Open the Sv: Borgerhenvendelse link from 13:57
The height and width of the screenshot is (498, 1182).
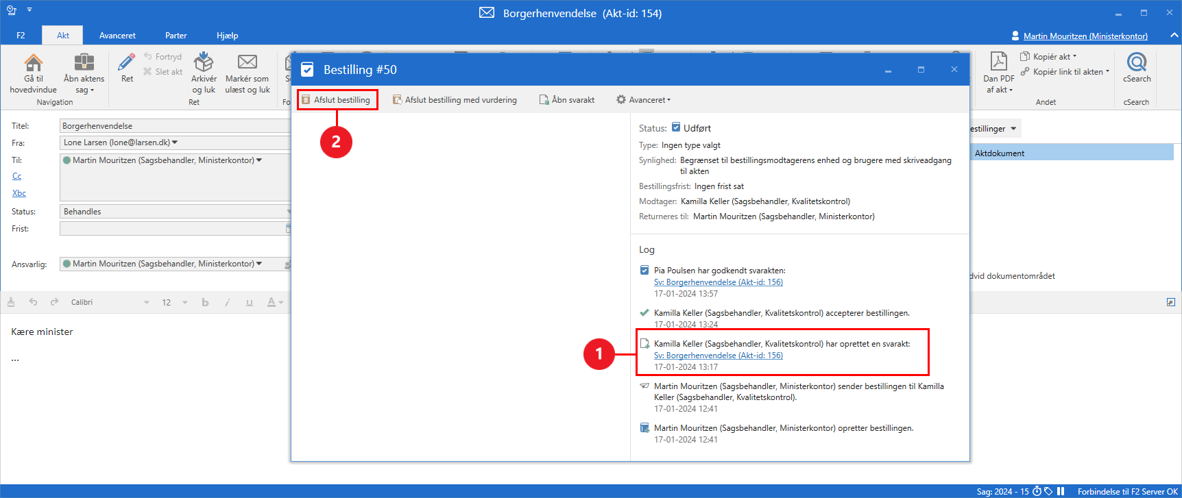[718, 282]
